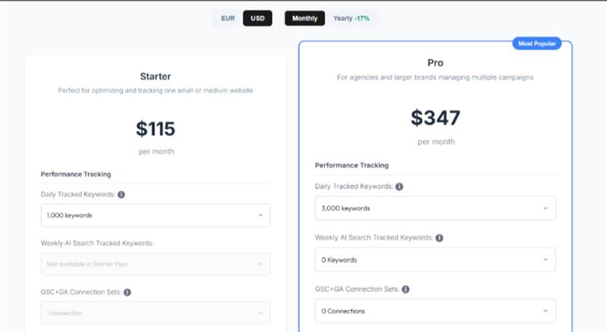607x332 pixels.
Task: Click disabled Starter 1 connection dropdown
Action: 155,312
